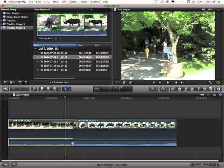This screenshot has width=224, height=168.
Task: Open the Inspector with the info icon
Action: [x=218, y=89]
